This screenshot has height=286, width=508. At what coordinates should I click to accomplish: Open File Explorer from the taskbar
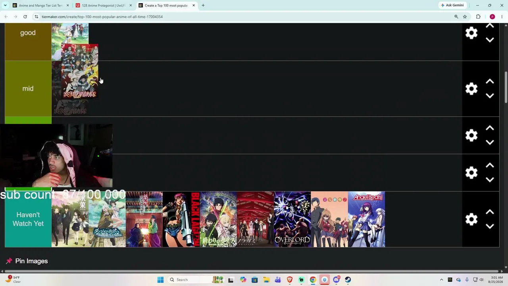266,280
